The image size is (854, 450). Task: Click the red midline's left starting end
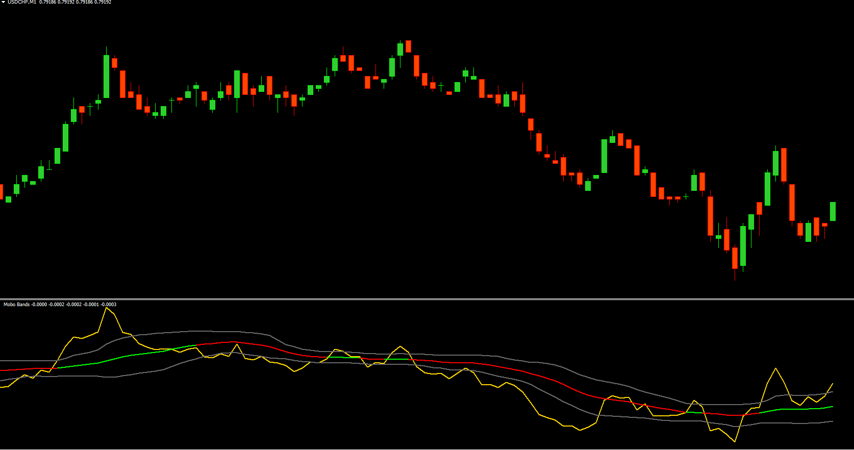[2, 370]
